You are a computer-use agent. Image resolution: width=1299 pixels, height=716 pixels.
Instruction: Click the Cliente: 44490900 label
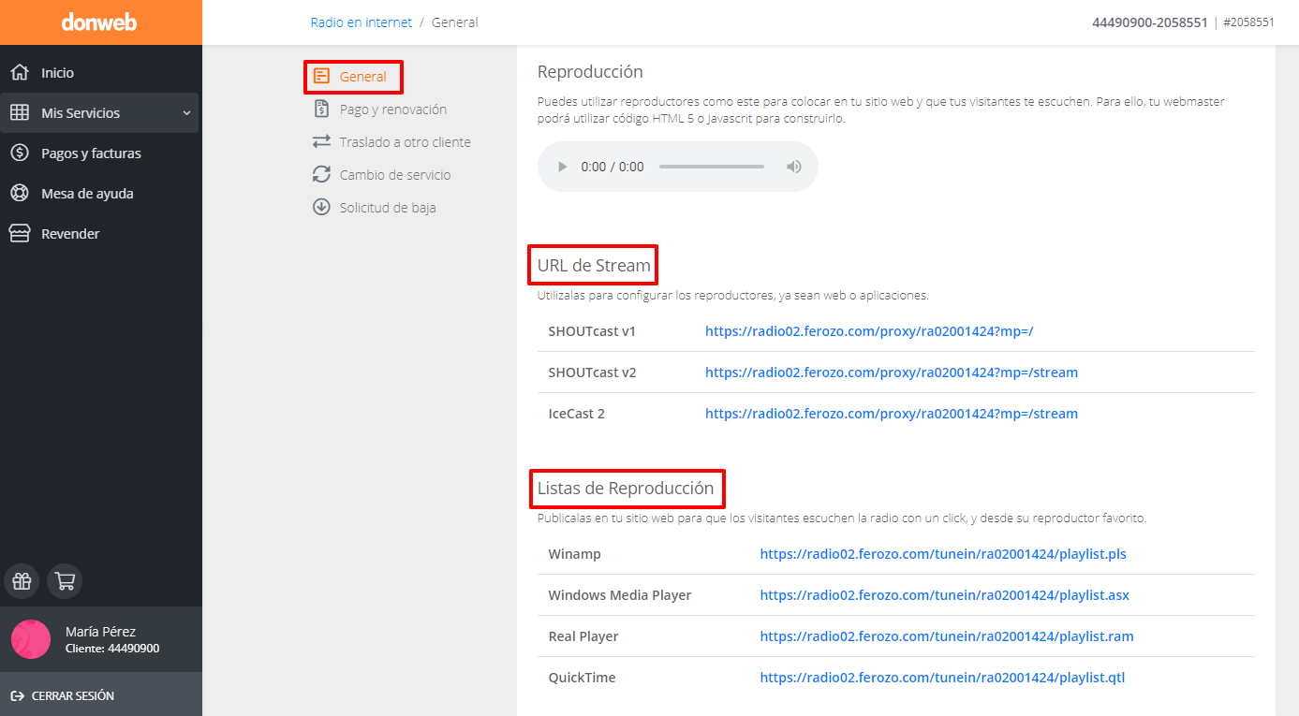pos(112,649)
